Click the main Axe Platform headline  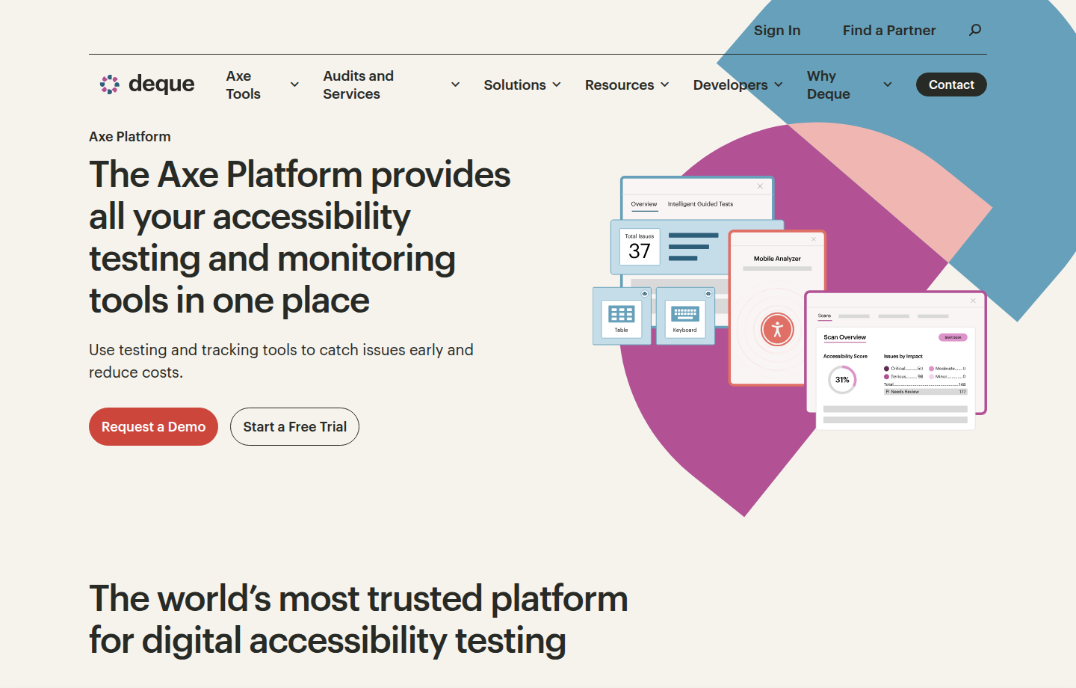click(x=300, y=237)
